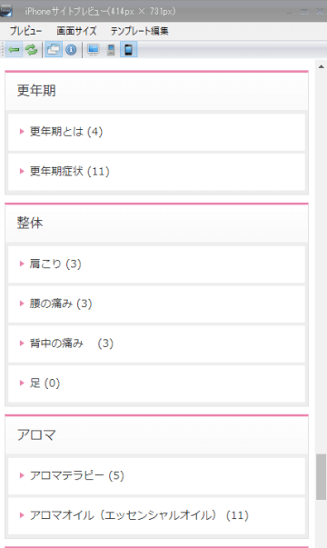Open the 足 (0) link
This screenshot has height=548, width=327.
click(x=156, y=383)
